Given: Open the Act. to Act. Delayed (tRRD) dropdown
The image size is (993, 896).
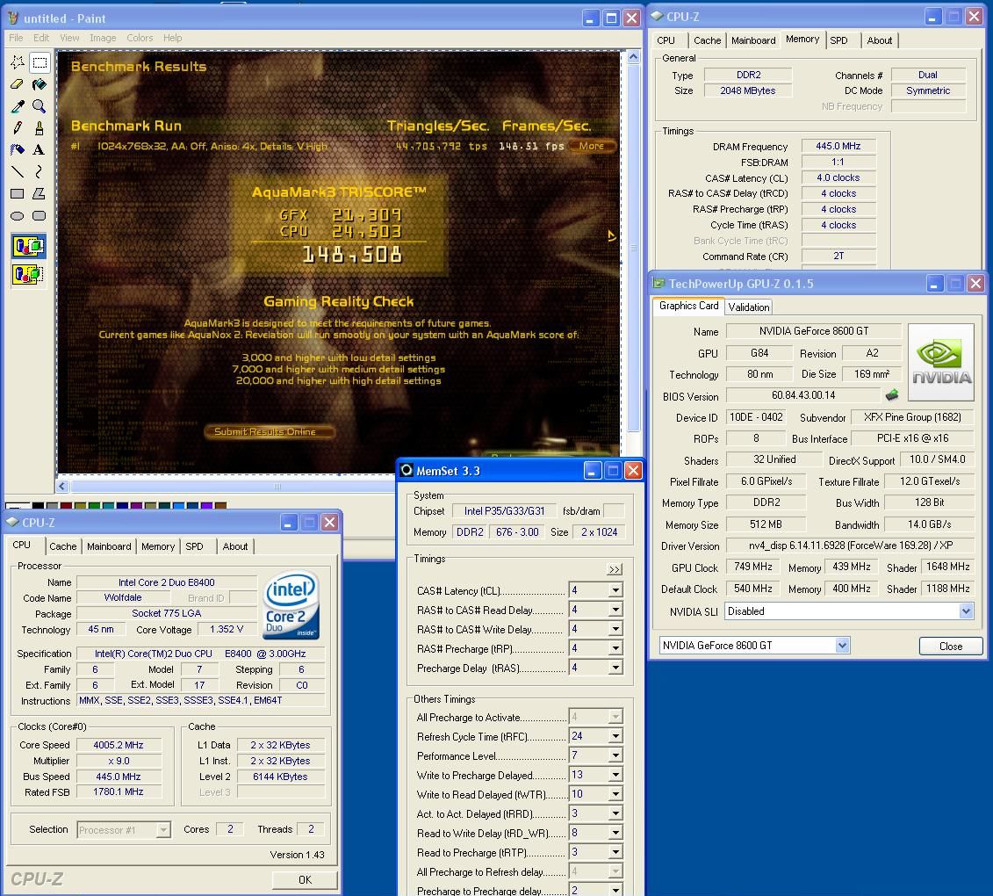Looking at the screenshot, I should pos(615,813).
